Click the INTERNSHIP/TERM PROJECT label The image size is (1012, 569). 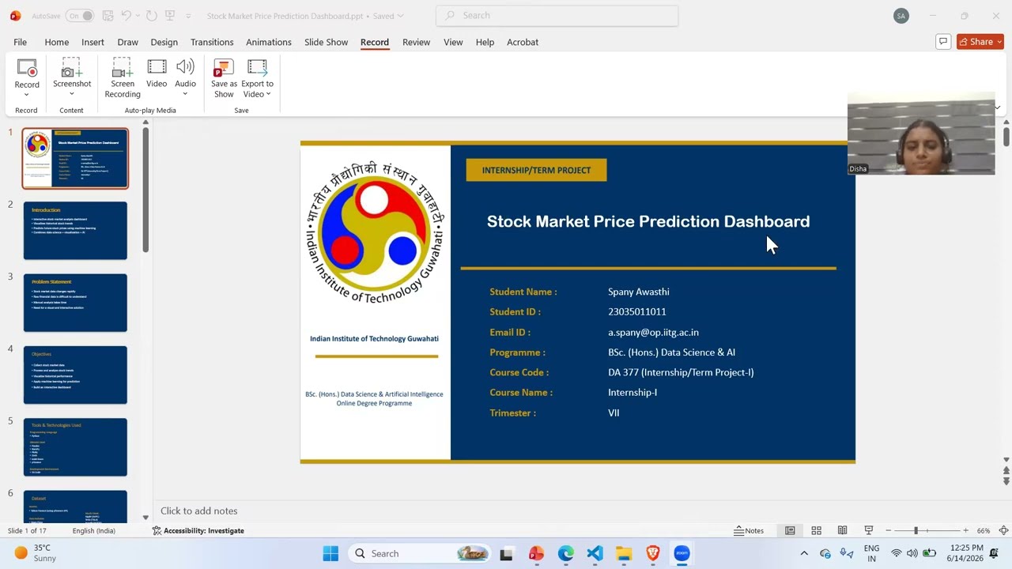click(536, 170)
